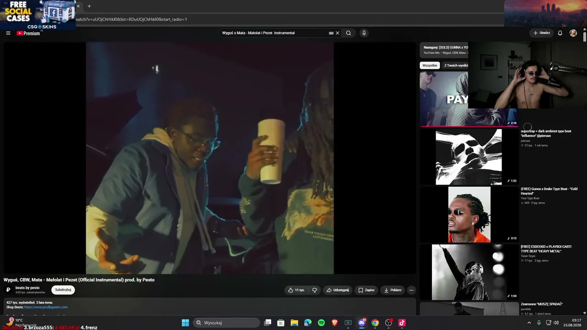Screen dimensions: 587x330
Task: Open the 'HEAVY METAL' type beat thumbnail
Action: point(469,272)
